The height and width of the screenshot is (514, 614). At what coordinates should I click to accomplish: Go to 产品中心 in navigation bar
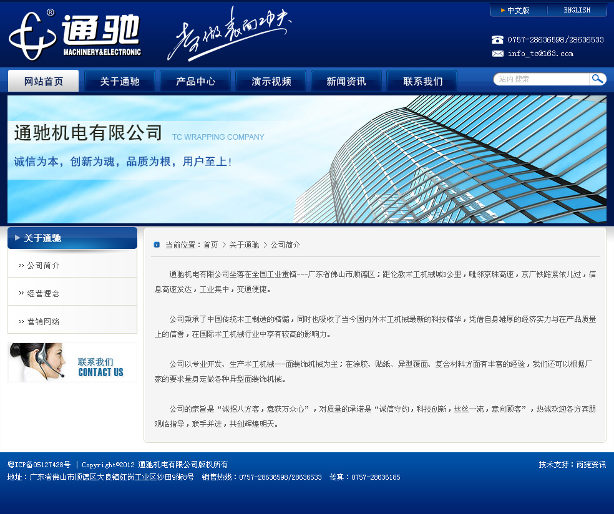click(x=195, y=81)
